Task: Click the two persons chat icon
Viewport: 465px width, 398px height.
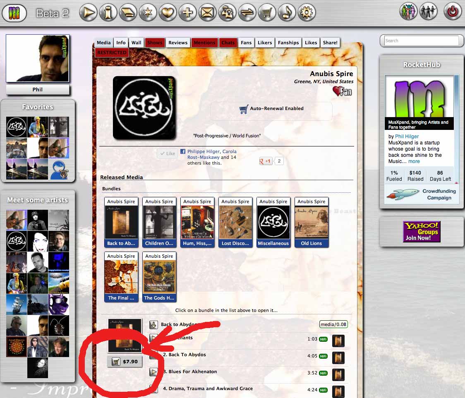Action: 227,12
